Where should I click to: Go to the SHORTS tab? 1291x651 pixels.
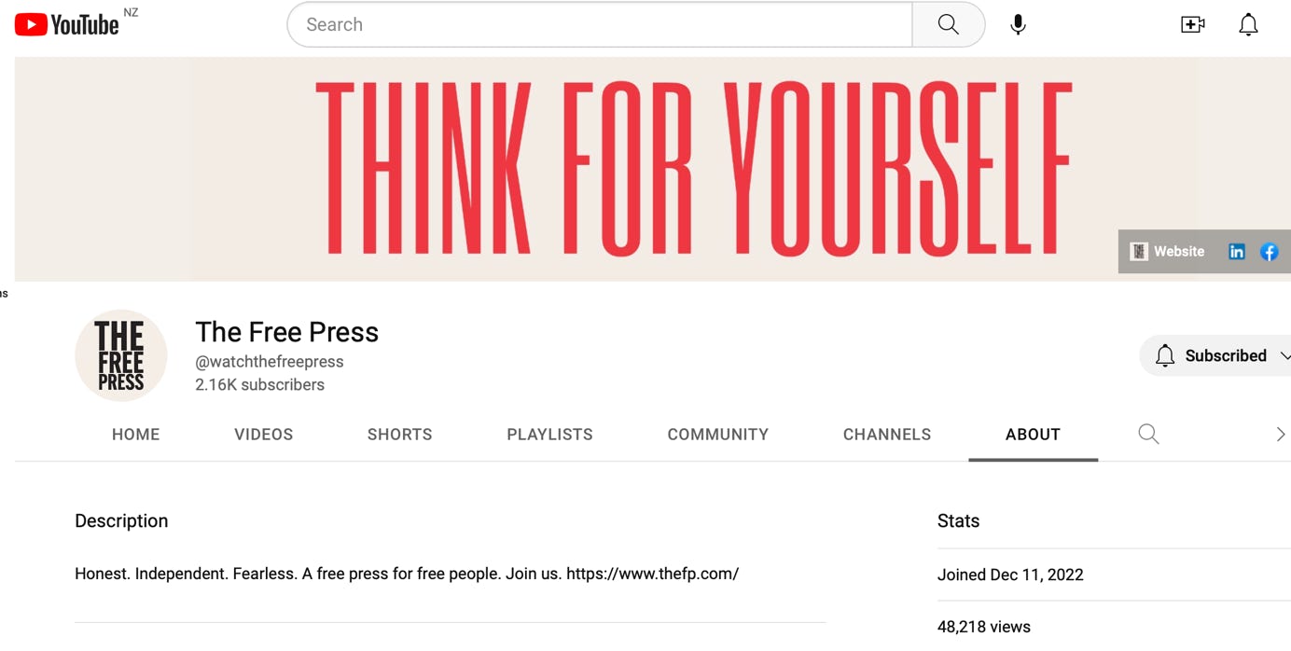click(399, 435)
